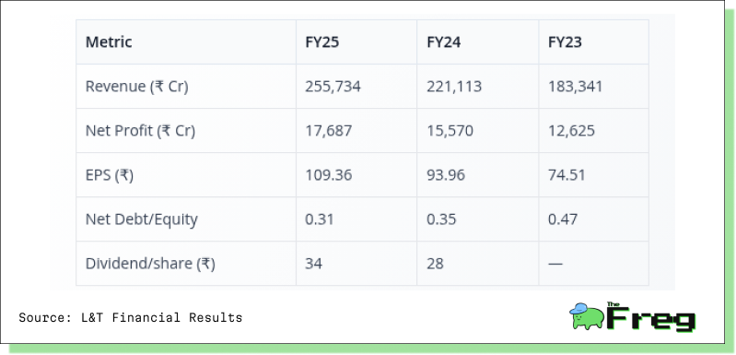This screenshot has width=736, height=355.
Task: Select the FY23 column header
Action: (x=566, y=42)
